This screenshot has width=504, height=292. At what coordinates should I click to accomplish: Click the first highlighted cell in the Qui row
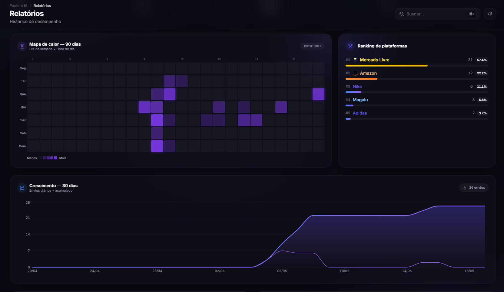pos(144,107)
